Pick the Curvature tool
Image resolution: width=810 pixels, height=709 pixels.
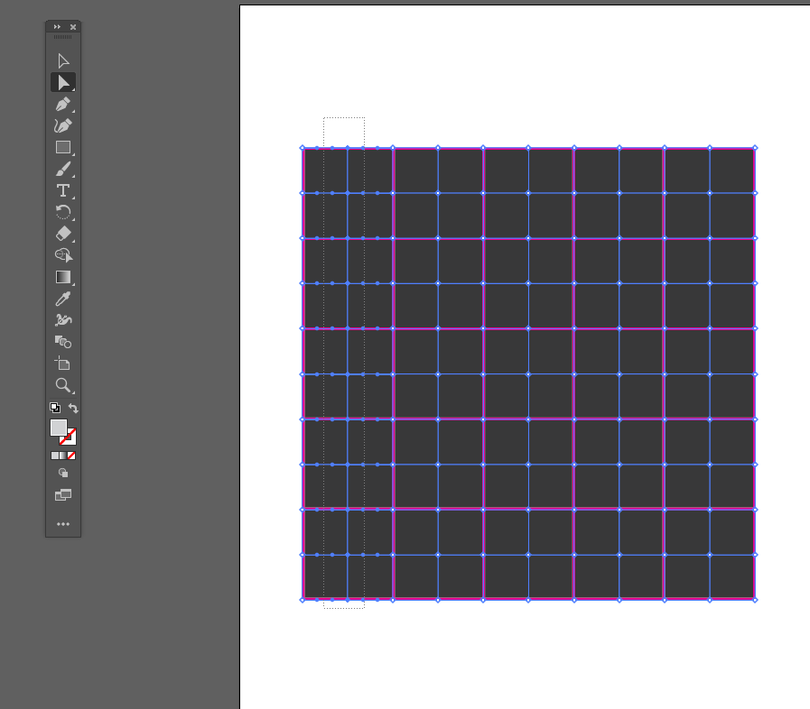[x=63, y=126]
